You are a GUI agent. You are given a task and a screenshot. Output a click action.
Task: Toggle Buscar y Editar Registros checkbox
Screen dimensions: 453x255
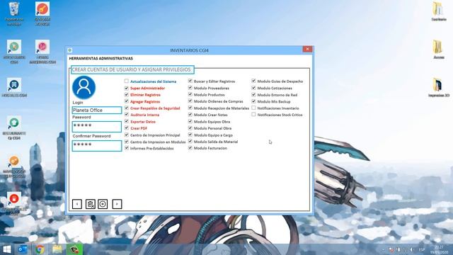(x=190, y=81)
